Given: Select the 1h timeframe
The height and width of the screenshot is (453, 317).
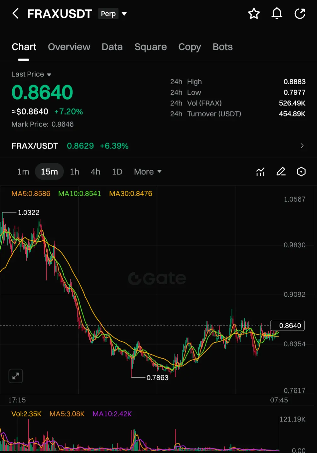Looking at the screenshot, I should coord(75,172).
